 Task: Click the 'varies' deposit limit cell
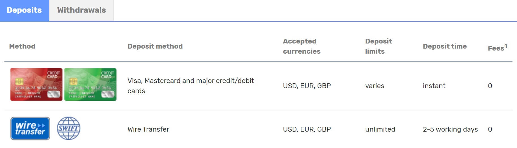[375, 86]
